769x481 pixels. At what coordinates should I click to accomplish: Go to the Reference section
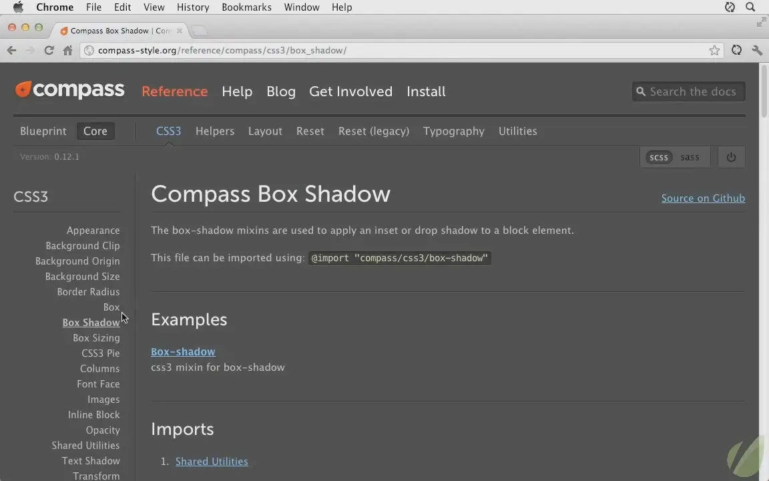pos(175,92)
